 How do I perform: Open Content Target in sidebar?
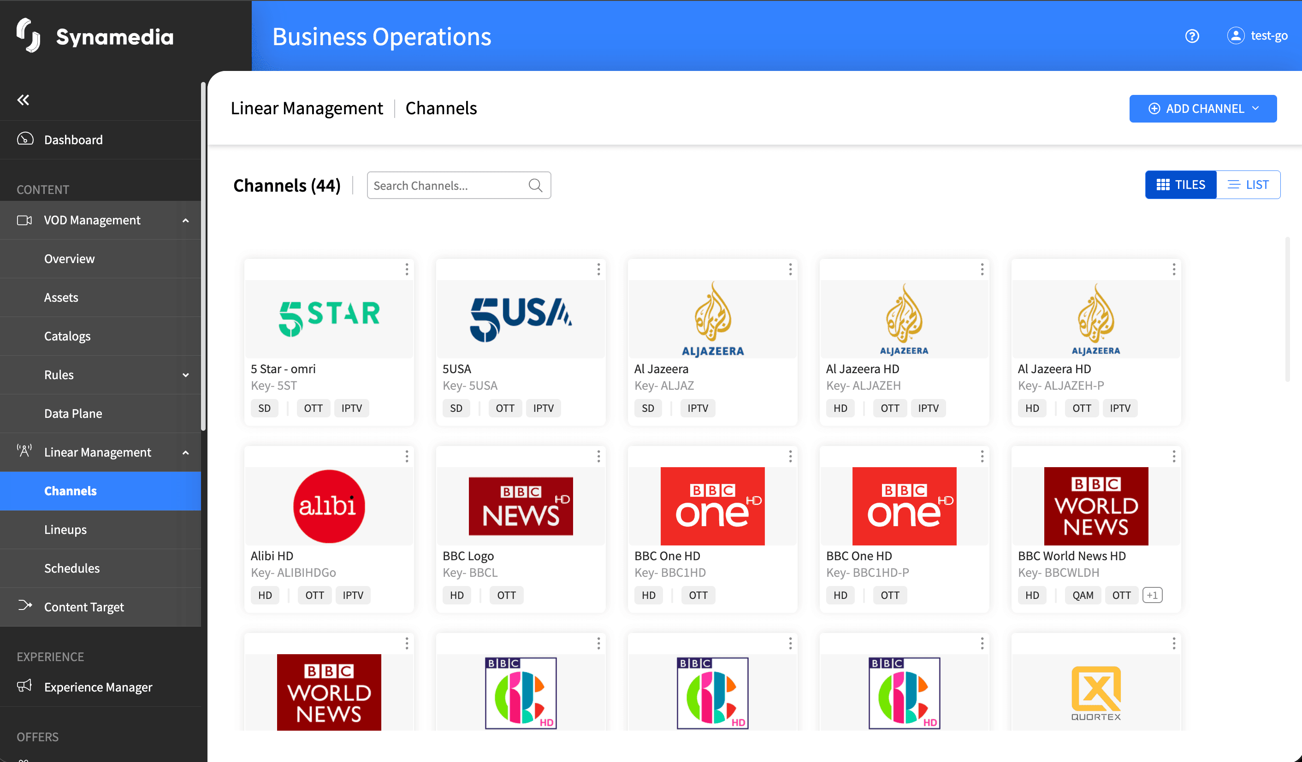tap(101, 607)
